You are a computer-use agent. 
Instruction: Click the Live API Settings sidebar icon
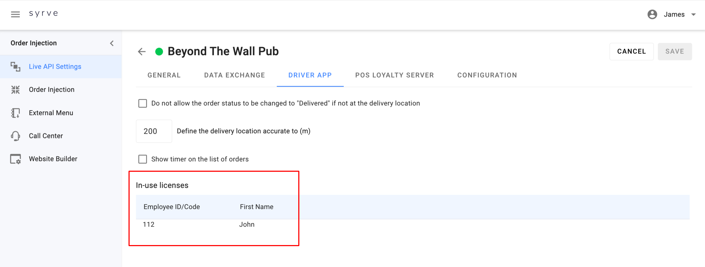pos(15,67)
